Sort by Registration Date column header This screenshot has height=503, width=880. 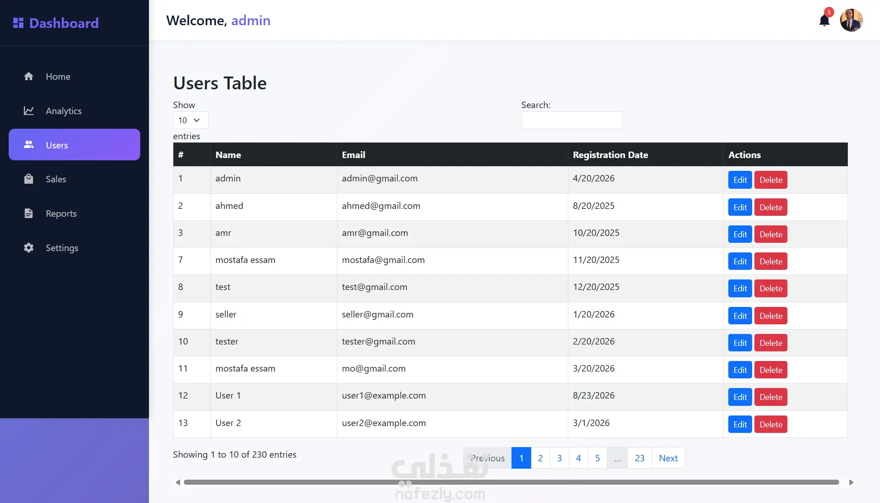click(x=645, y=155)
